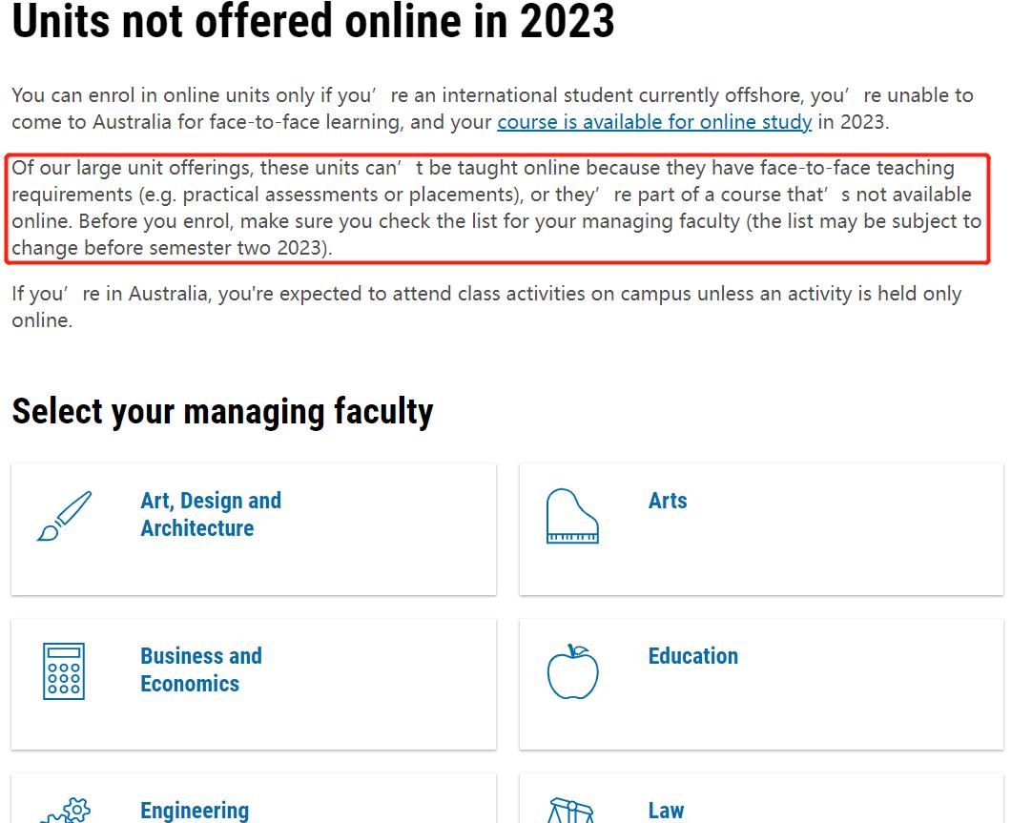Open the Art, Design and Architecture faculty link
Screen dimensions: 1011x823
tap(210, 514)
